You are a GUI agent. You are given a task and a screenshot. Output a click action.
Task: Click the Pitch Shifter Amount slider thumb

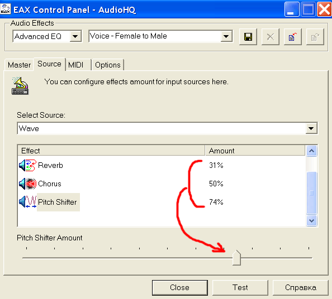[x=236, y=258]
